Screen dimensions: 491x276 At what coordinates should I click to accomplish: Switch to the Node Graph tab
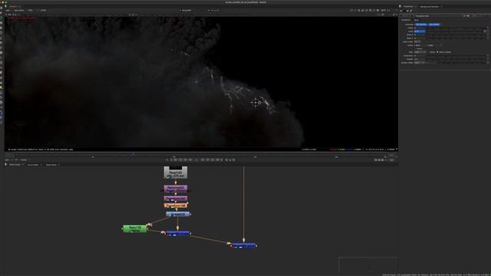15,165
